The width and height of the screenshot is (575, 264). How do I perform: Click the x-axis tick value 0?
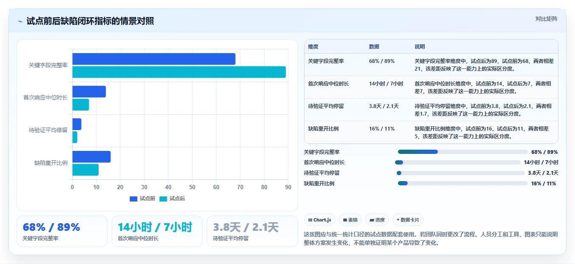[72, 187]
